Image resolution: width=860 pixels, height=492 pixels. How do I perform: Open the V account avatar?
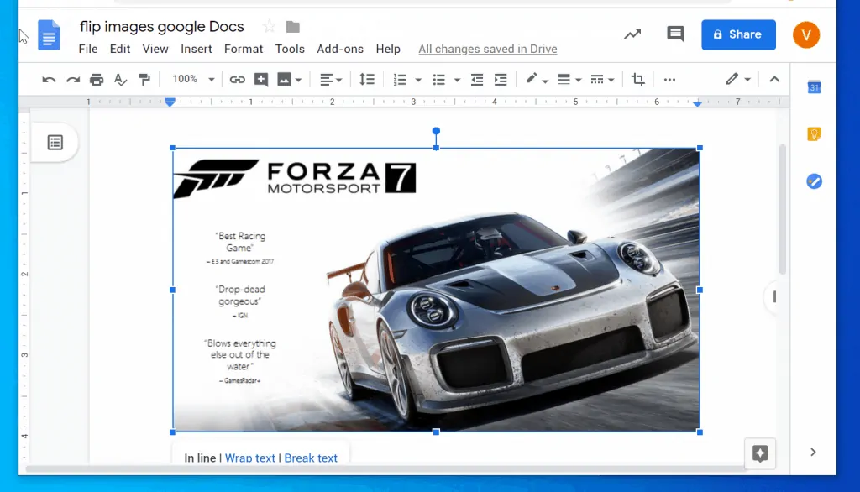pyautogui.click(x=805, y=34)
